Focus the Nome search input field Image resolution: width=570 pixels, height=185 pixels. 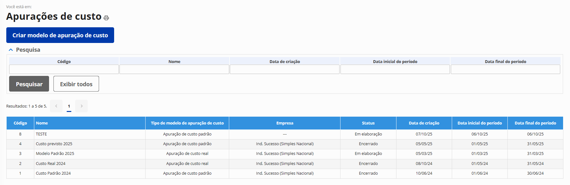174,69
